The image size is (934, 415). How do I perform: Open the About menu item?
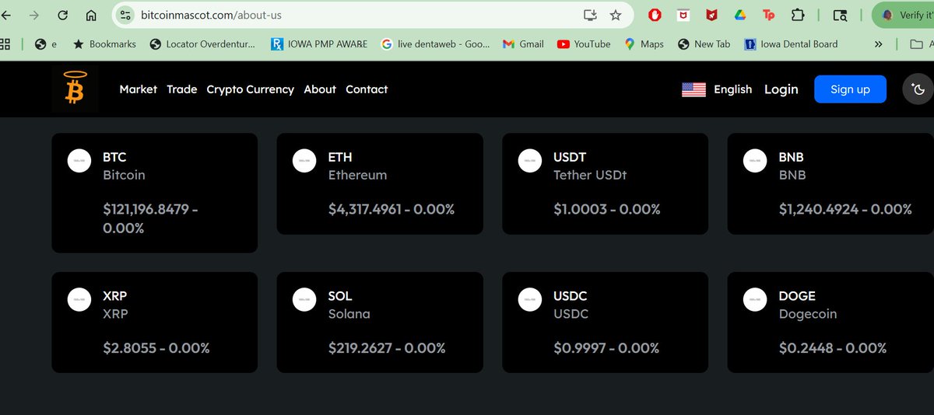tap(320, 89)
